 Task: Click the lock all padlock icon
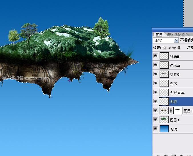(x=179, y=48)
